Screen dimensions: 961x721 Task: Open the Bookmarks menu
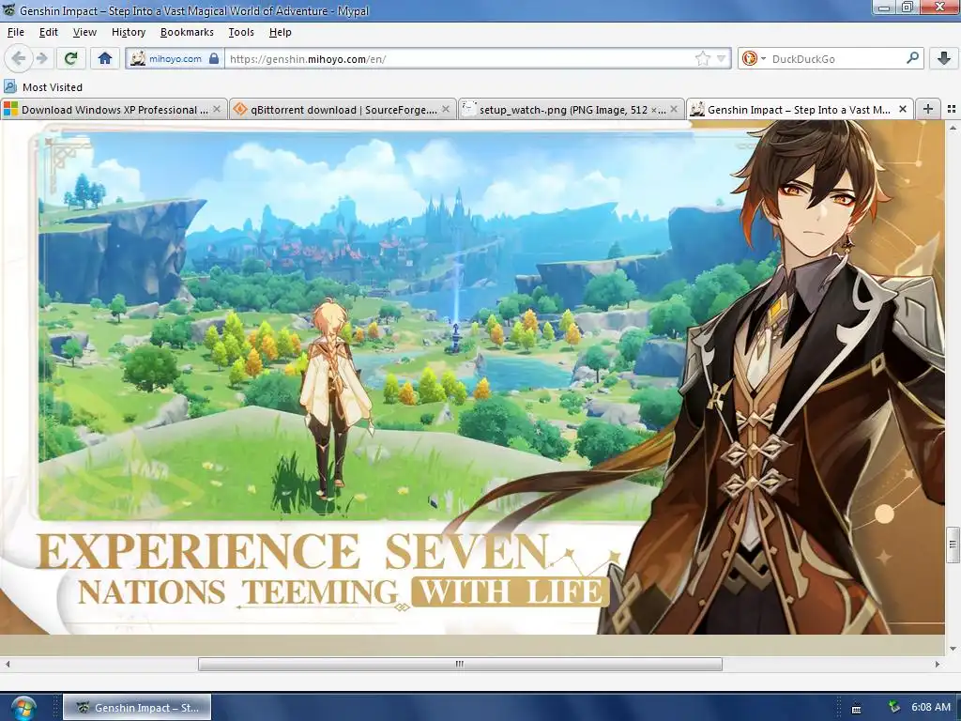point(187,32)
